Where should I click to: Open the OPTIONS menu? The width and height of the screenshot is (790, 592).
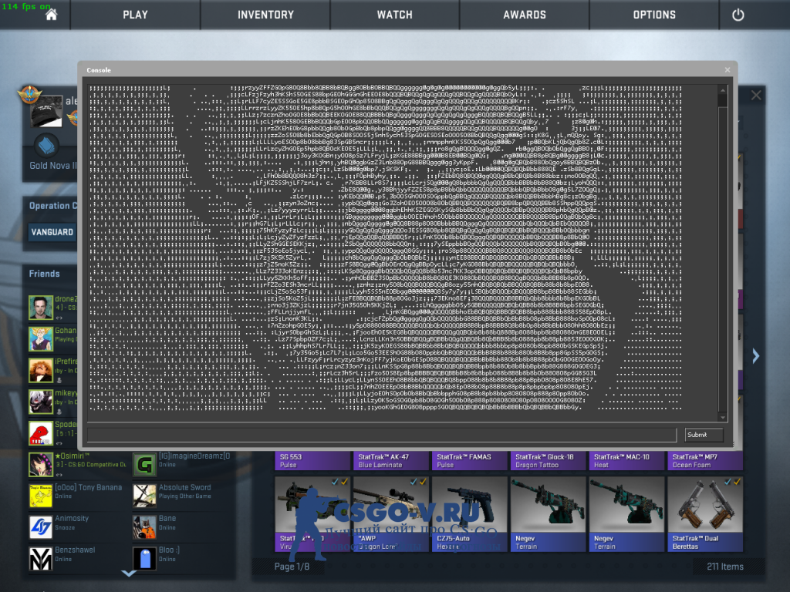pos(654,15)
